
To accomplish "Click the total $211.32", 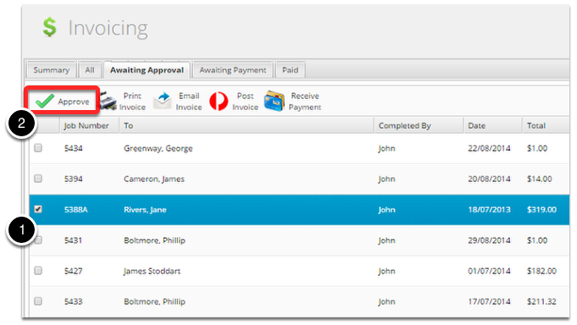I will pyautogui.click(x=541, y=301).
